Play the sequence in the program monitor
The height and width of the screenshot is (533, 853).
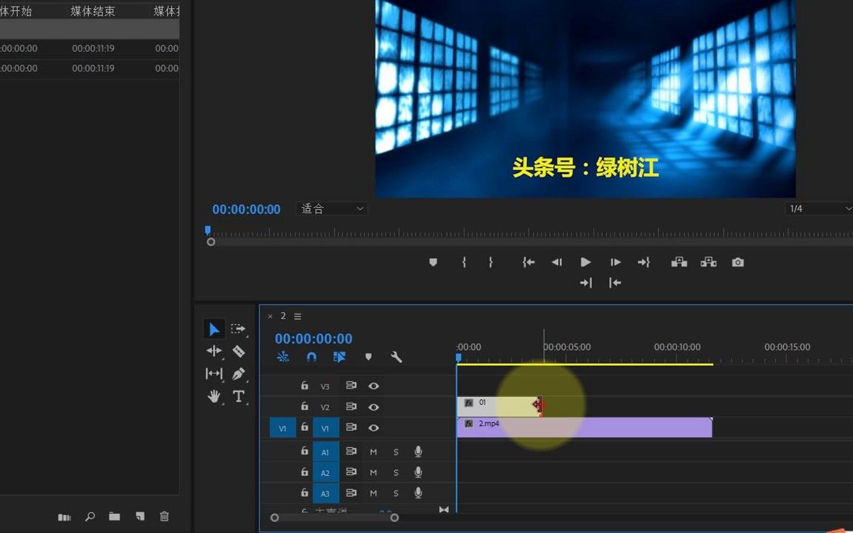tap(585, 262)
